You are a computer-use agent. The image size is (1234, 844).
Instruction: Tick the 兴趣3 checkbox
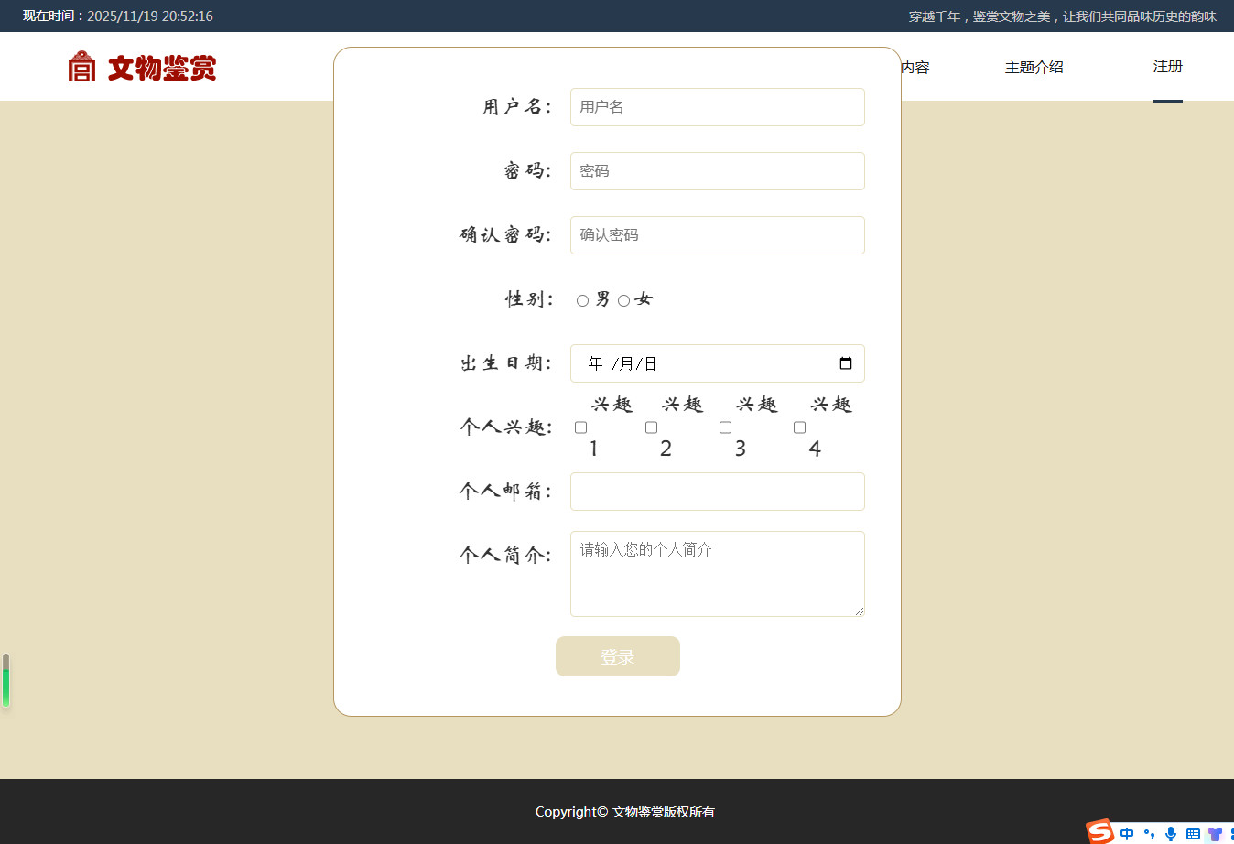(725, 427)
